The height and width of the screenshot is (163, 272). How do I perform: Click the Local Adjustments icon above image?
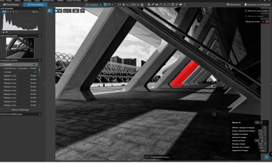click(49, 11)
